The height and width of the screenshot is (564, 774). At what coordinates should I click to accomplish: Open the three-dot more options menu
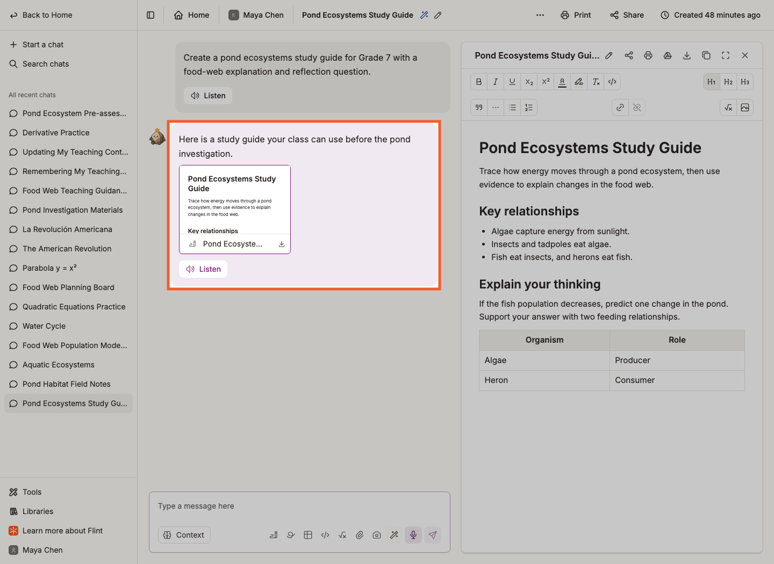[x=540, y=15]
